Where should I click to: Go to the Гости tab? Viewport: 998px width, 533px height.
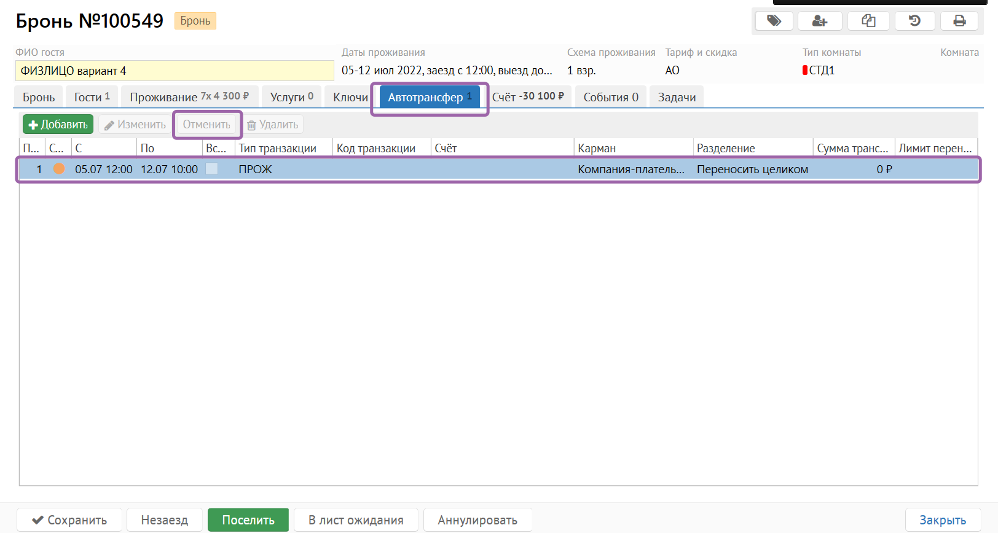pos(92,97)
